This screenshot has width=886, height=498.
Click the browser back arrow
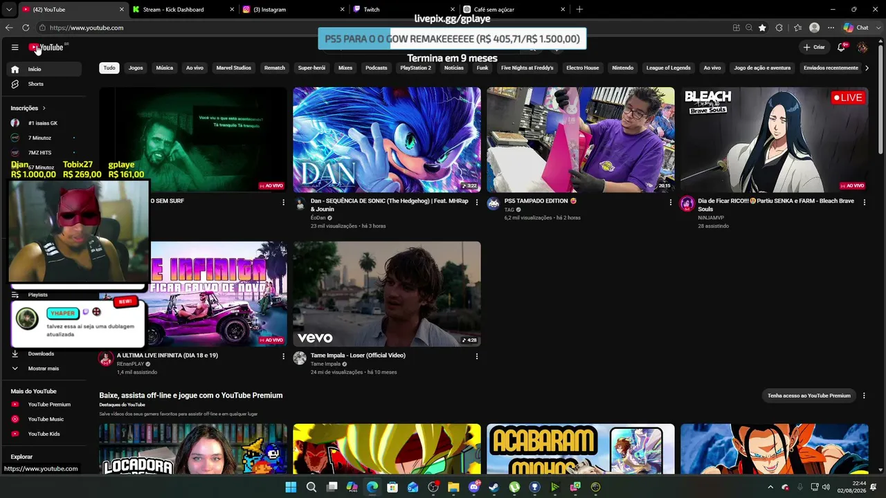click(x=9, y=28)
